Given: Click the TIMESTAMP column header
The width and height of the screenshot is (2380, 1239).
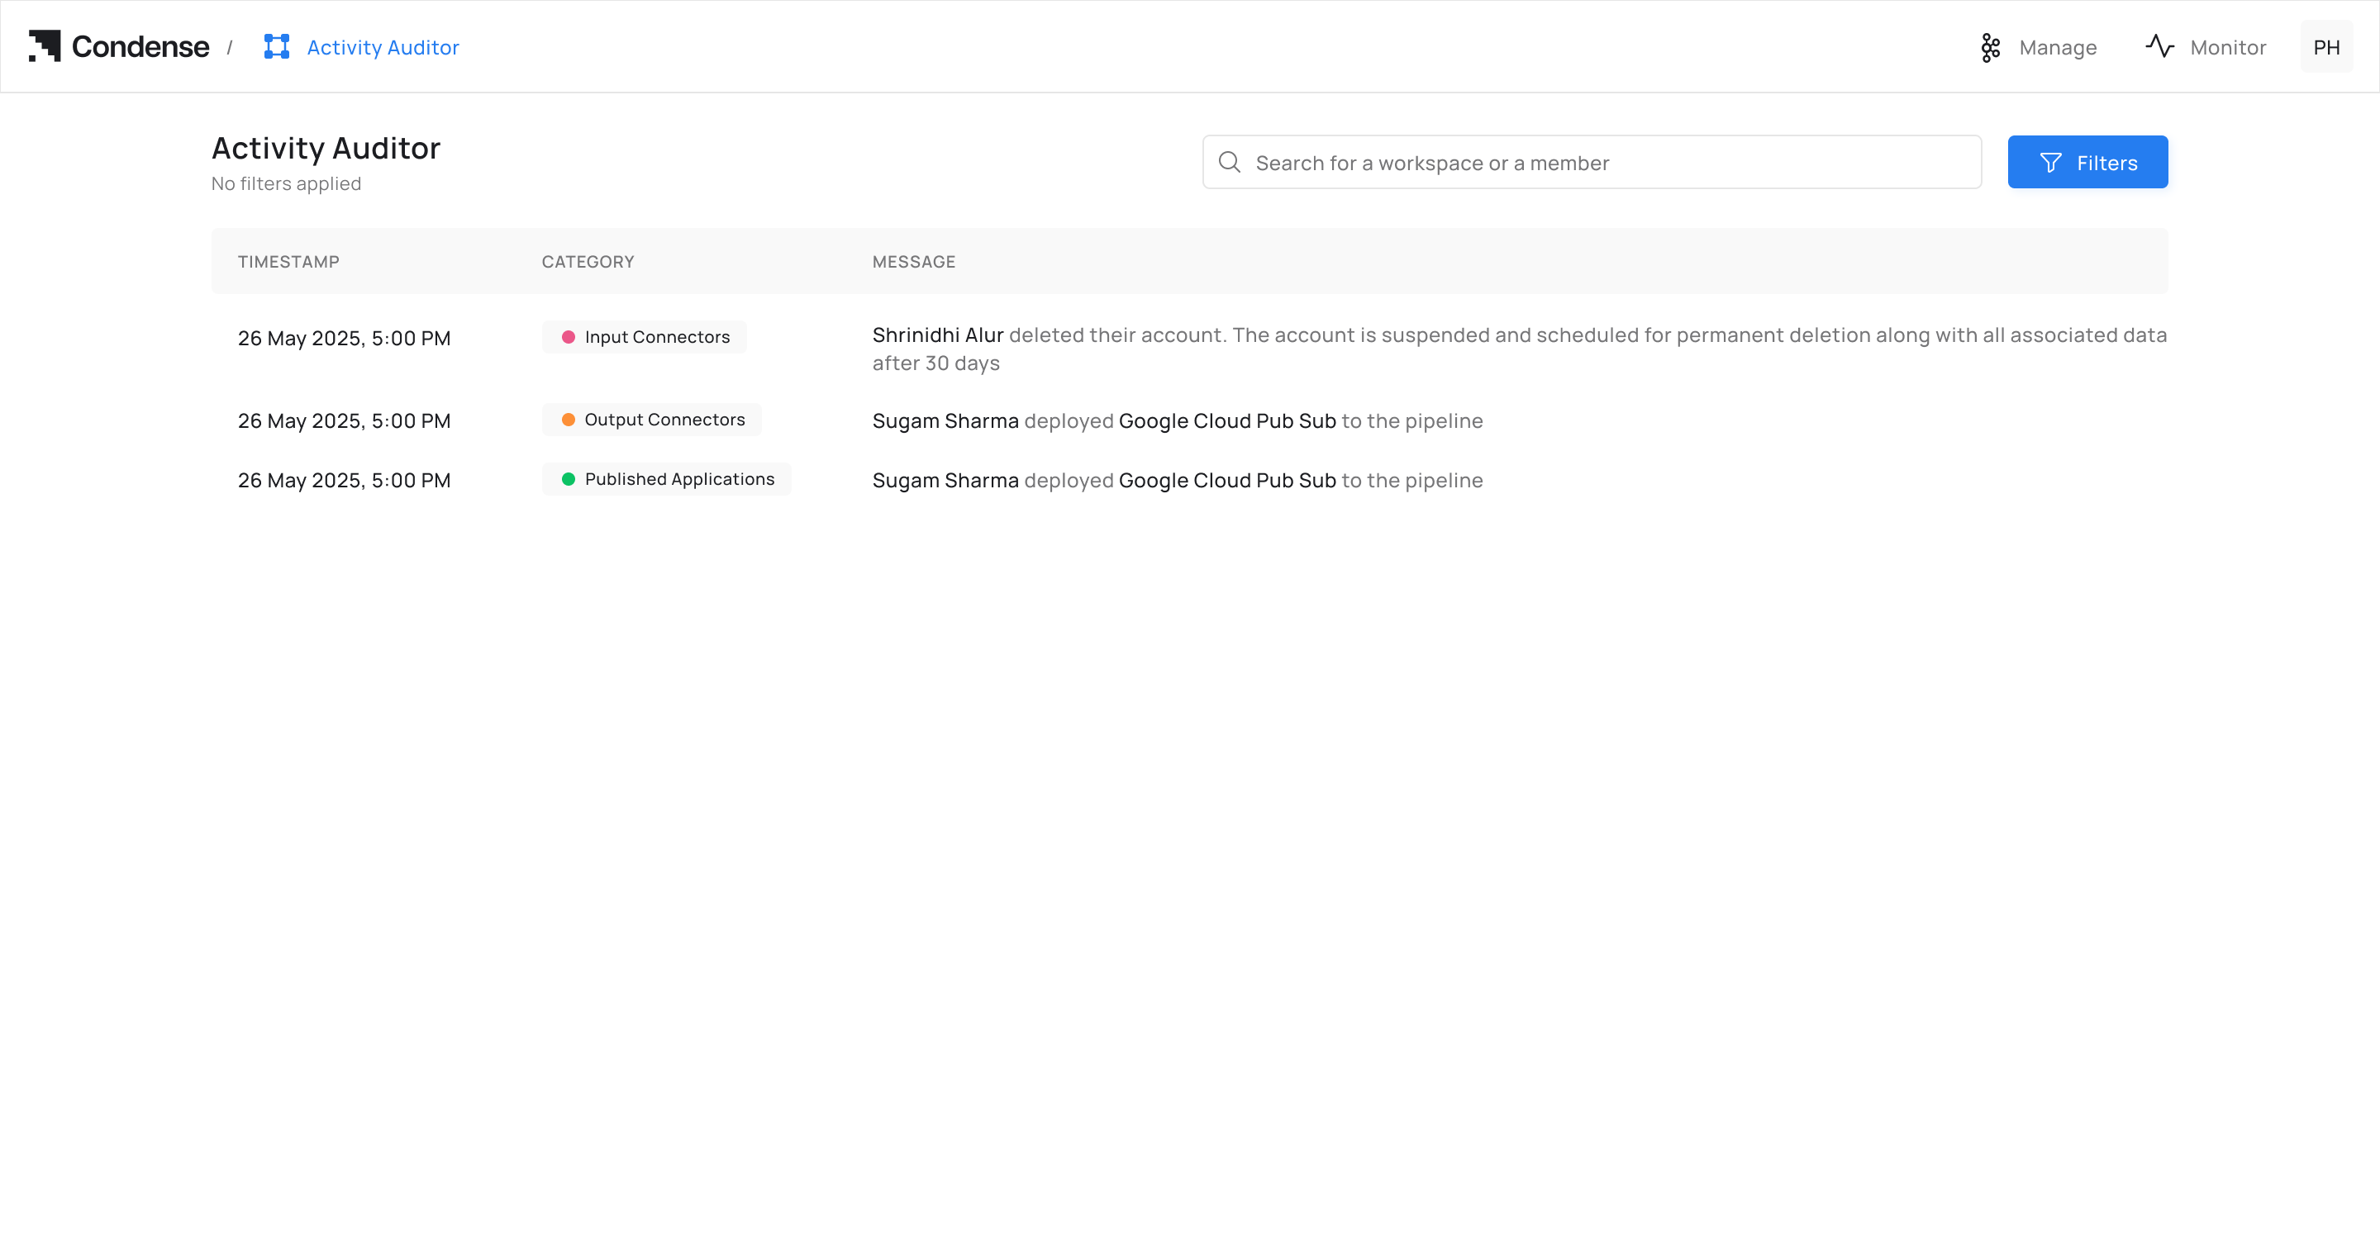Looking at the screenshot, I should 288,261.
